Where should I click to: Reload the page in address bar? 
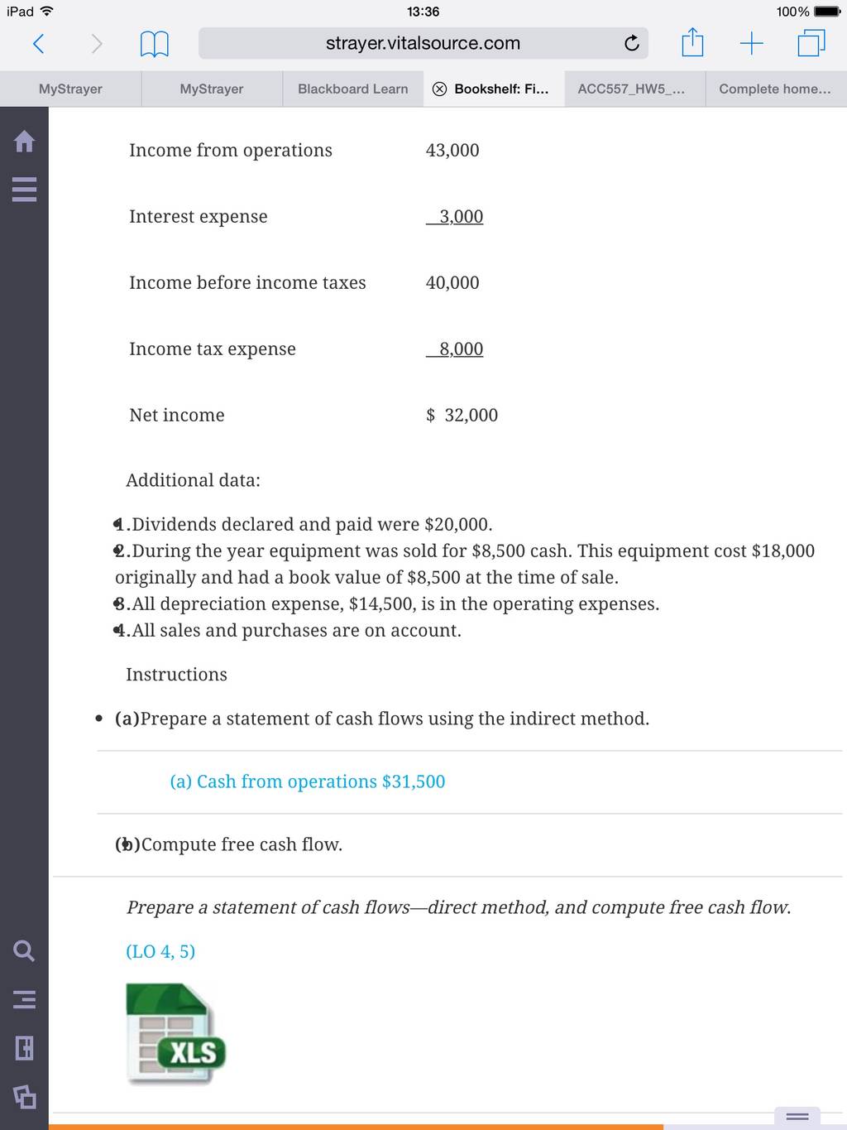pos(631,43)
